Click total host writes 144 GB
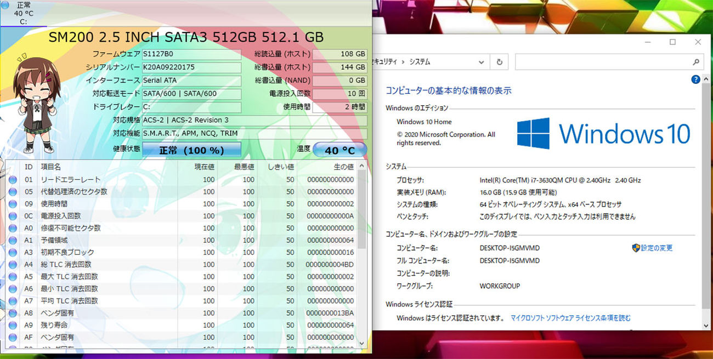This screenshot has width=713, height=359. click(x=339, y=67)
